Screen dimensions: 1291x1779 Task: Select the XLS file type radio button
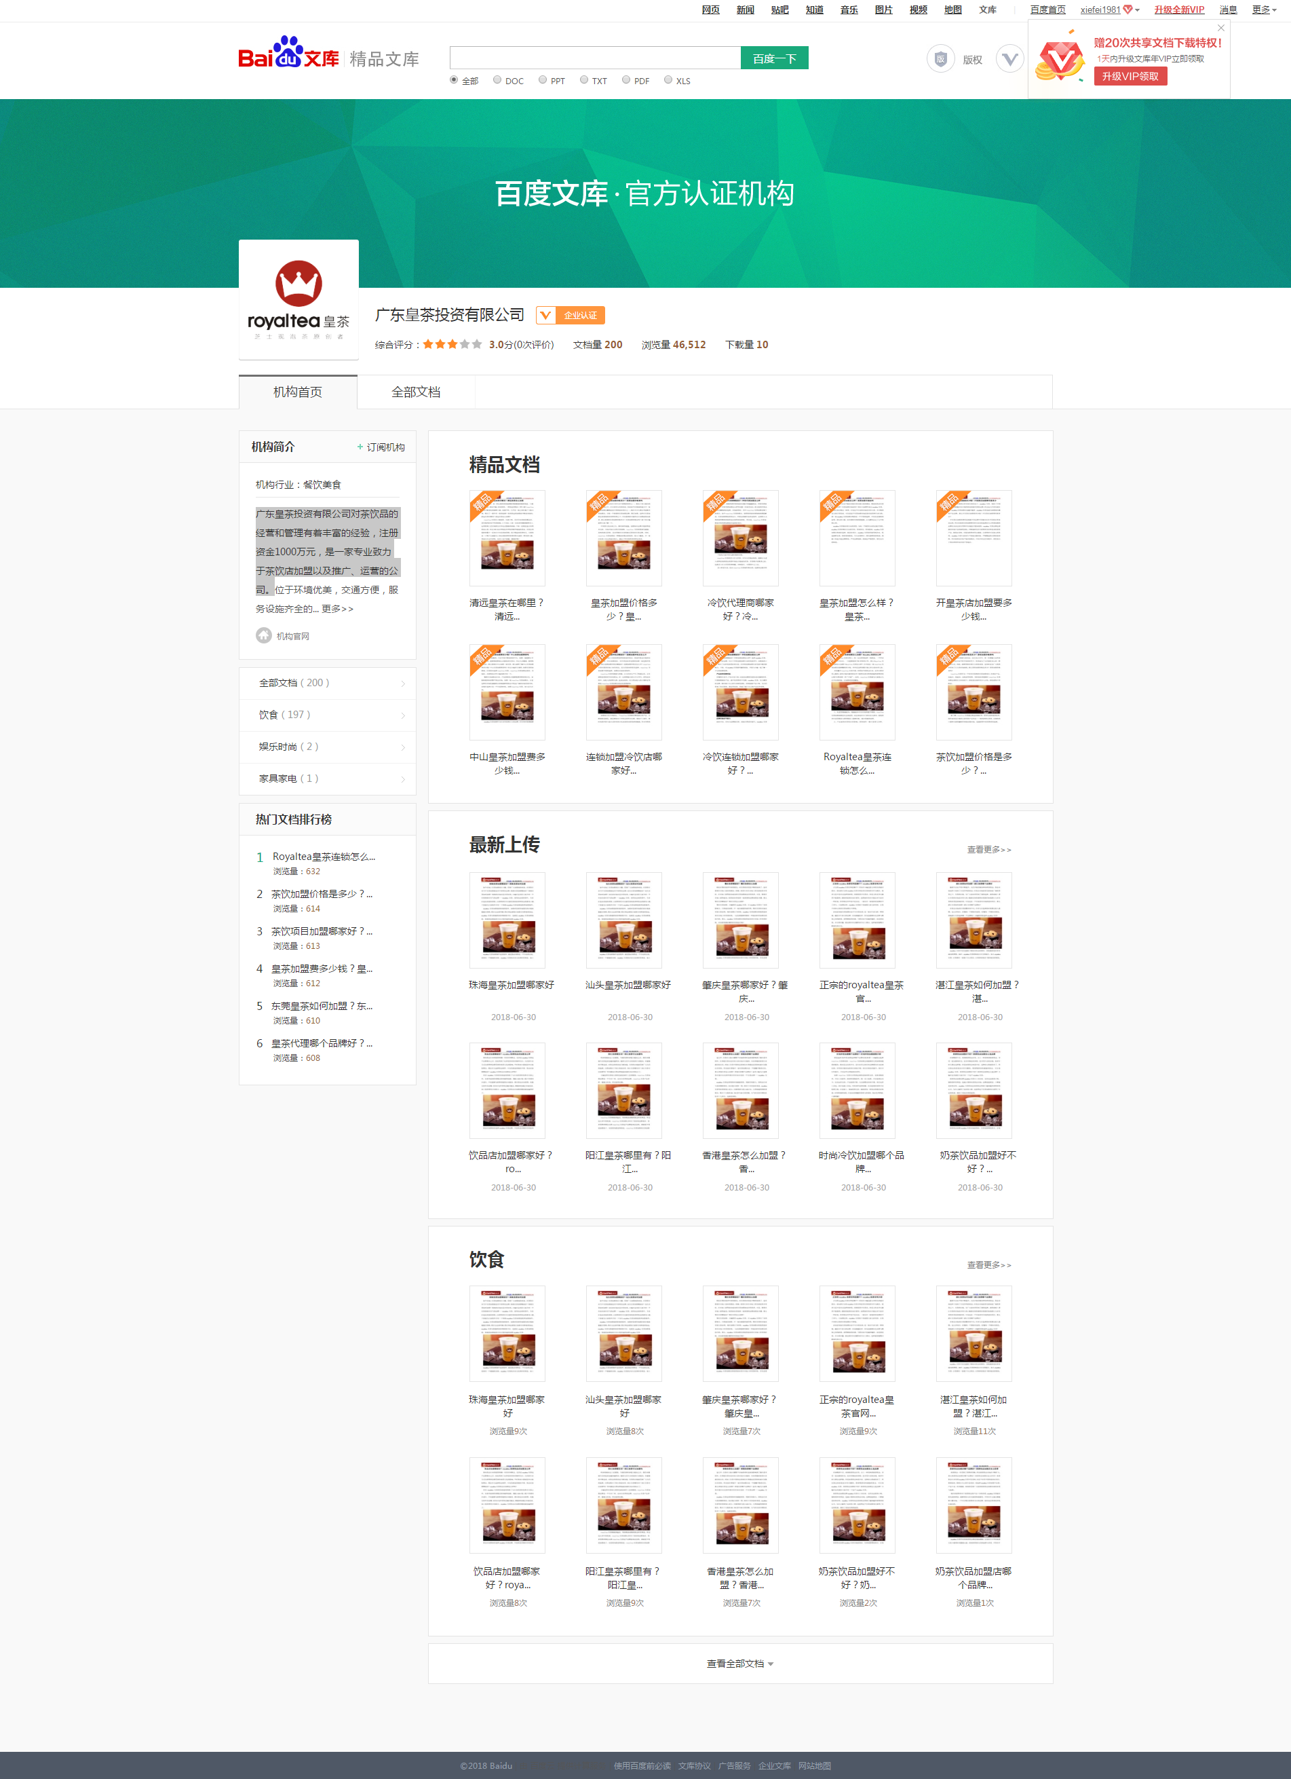coord(668,80)
